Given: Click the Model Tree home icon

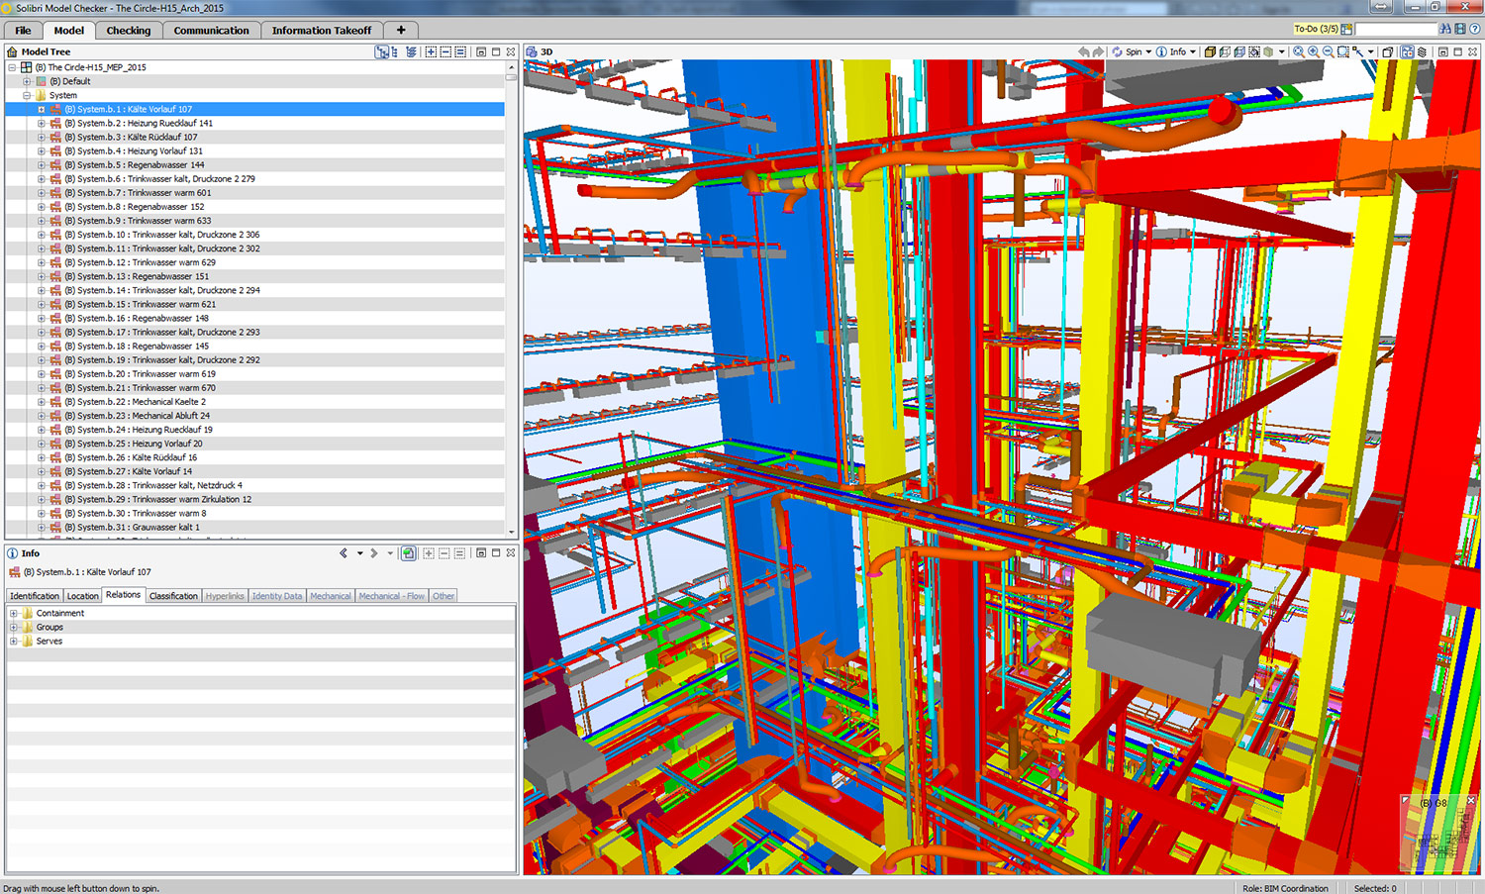Looking at the screenshot, I should (12, 51).
